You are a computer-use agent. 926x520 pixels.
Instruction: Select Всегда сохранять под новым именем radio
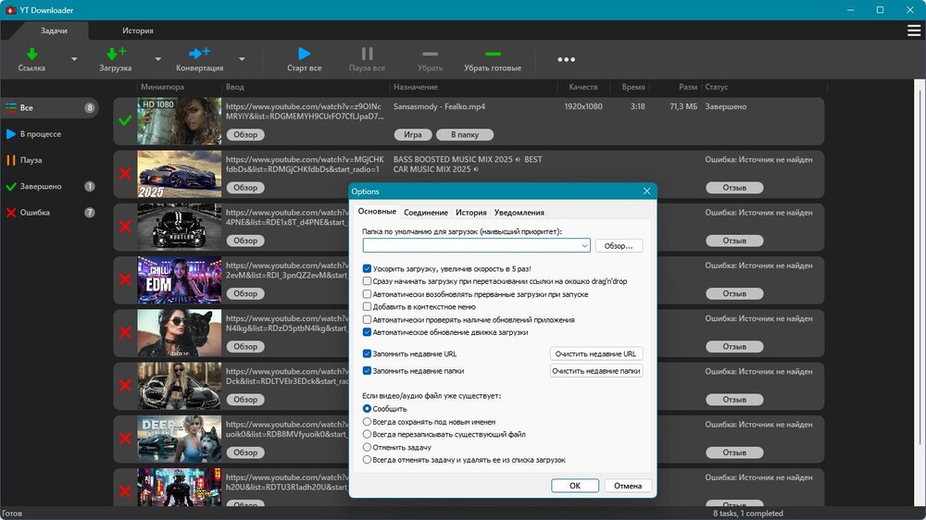(x=368, y=421)
